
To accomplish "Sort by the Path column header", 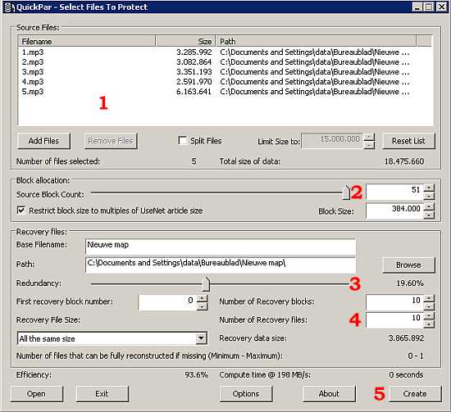I will (x=316, y=42).
